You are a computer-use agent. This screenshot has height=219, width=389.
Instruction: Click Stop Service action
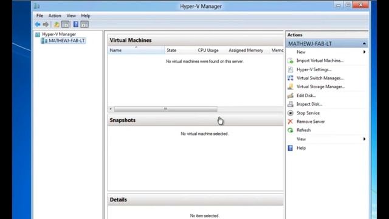point(308,113)
